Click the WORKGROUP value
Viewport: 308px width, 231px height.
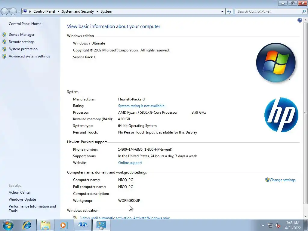pyautogui.click(x=129, y=201)
